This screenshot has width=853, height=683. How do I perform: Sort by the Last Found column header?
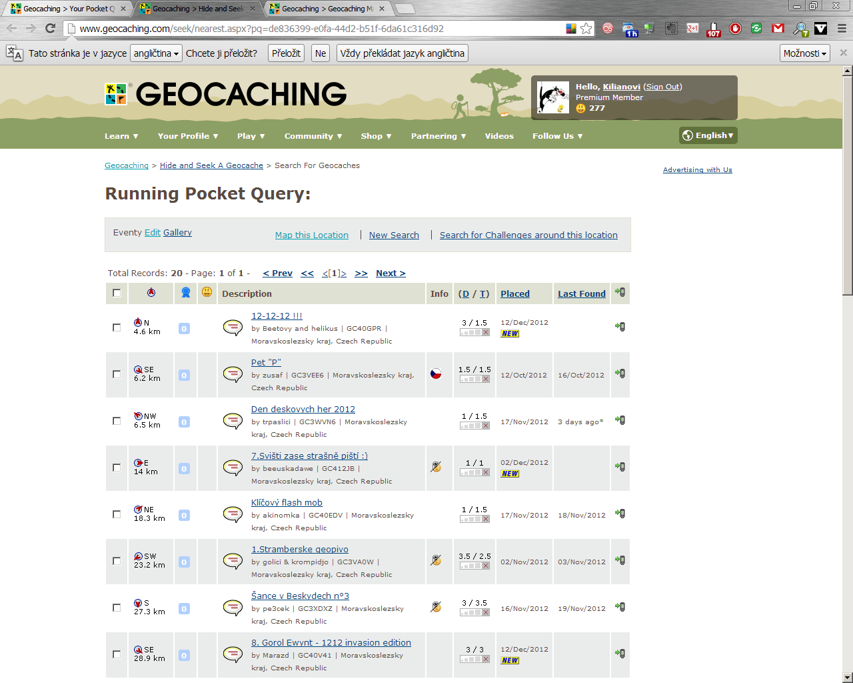click(582, 293)
